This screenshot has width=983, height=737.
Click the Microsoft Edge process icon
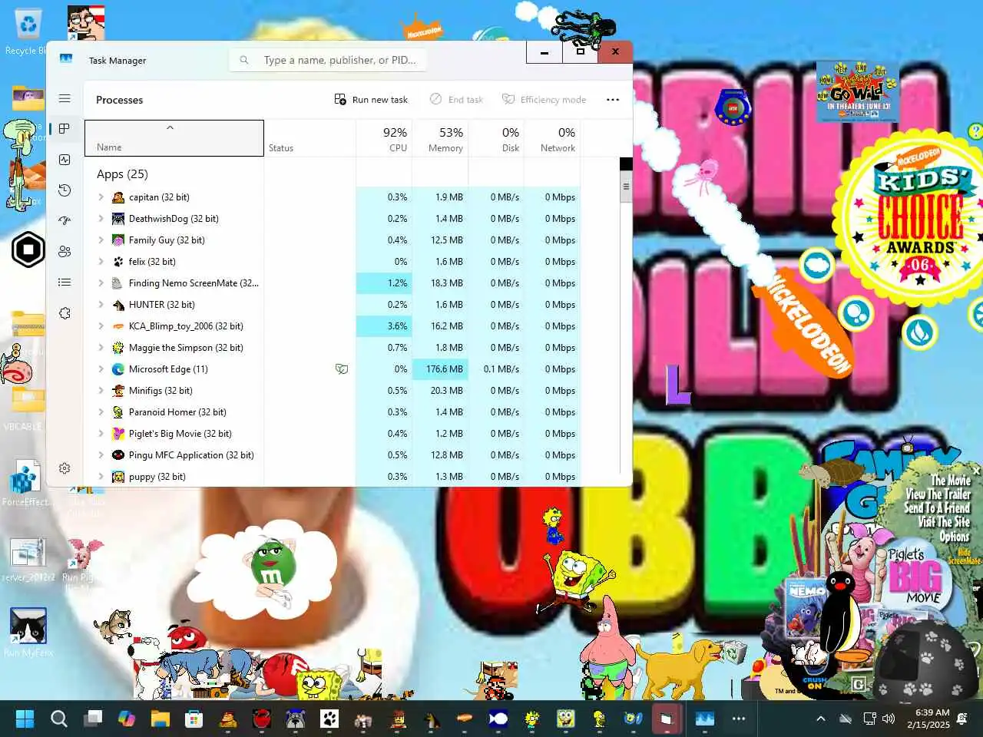click(118, 369)
